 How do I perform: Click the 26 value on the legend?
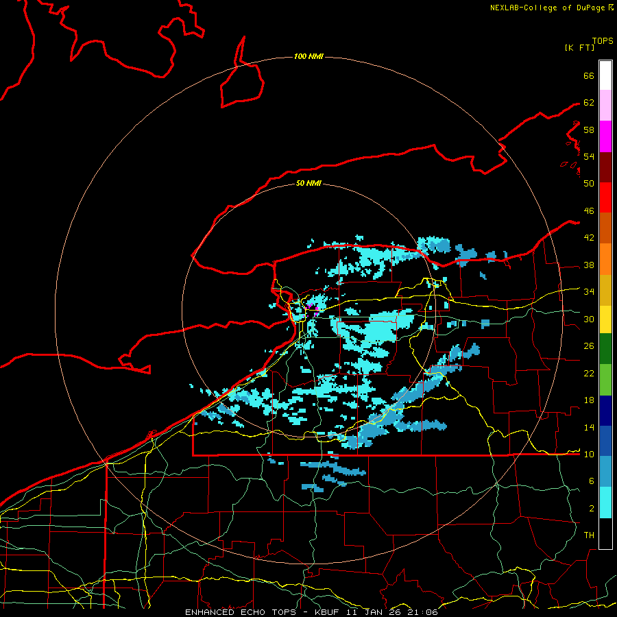[589, 346]
